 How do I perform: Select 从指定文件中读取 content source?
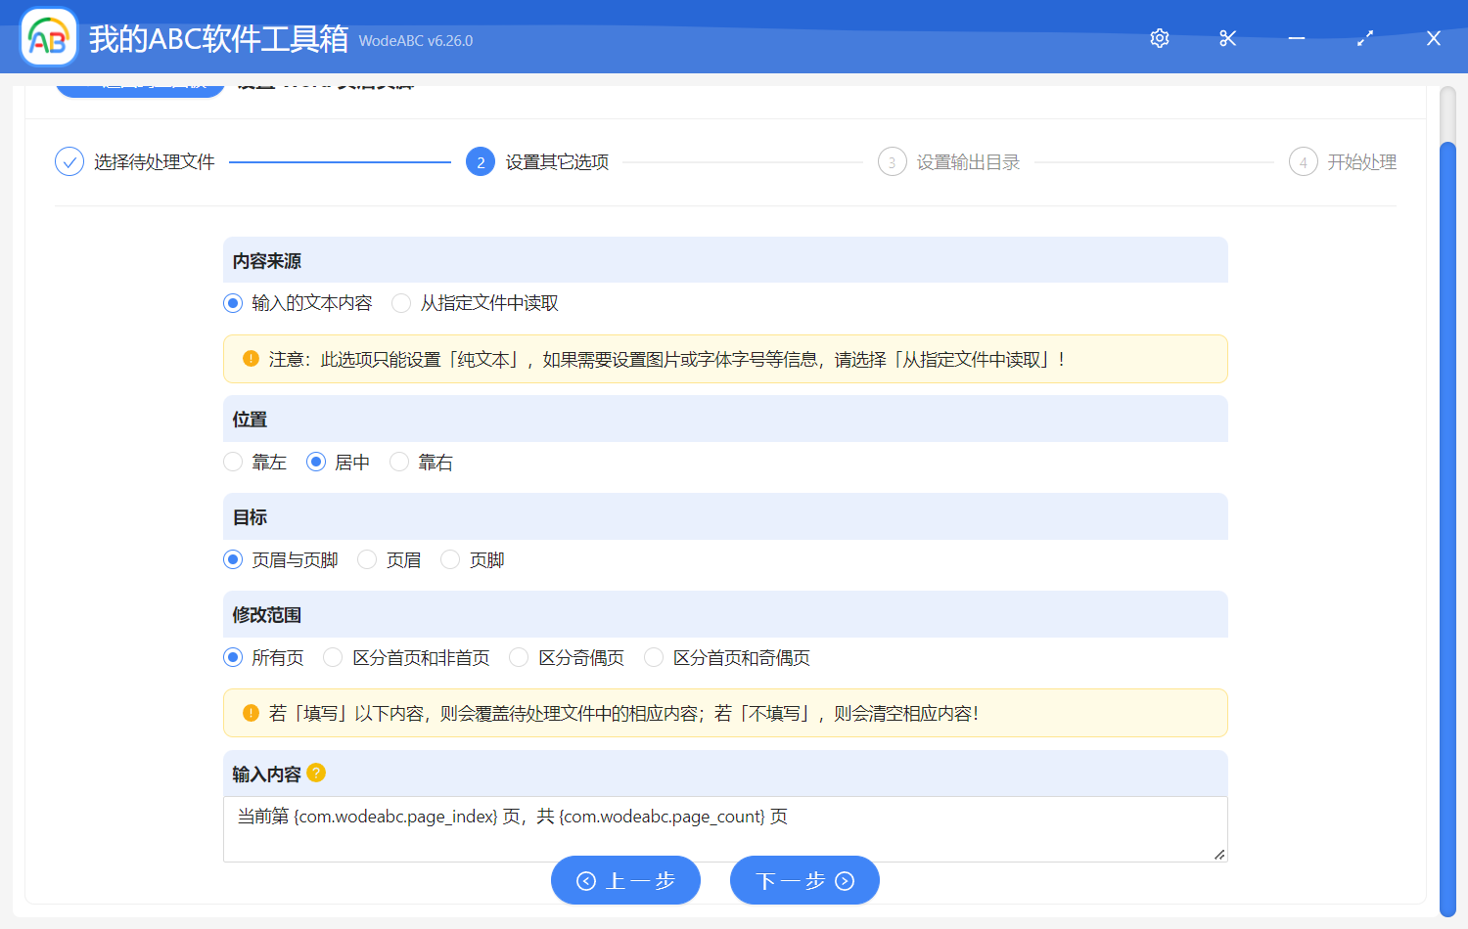[401, 303]
